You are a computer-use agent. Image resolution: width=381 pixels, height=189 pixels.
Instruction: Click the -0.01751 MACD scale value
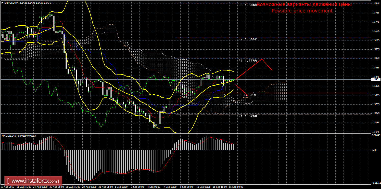click(376, 183)
